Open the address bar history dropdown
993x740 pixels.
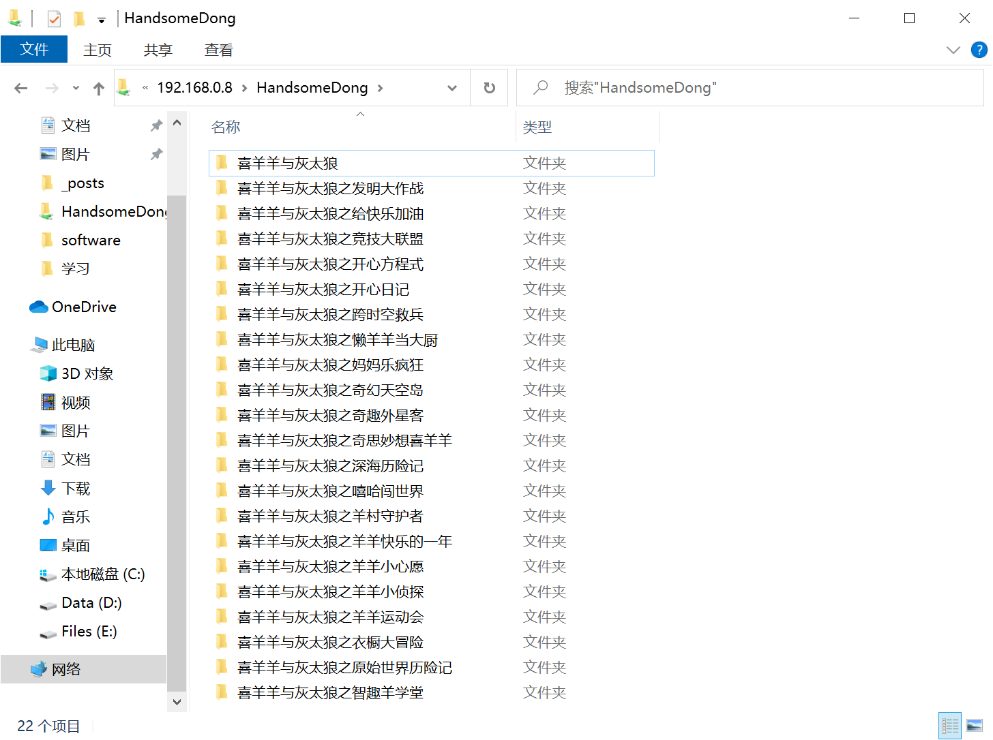tap(452, 88)
